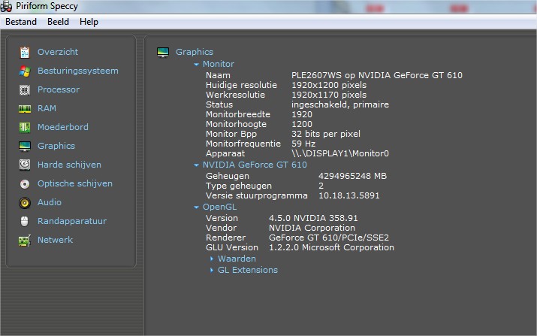
Task: Click the Overzicht notepad icon
Action: (x=25, y=52)
